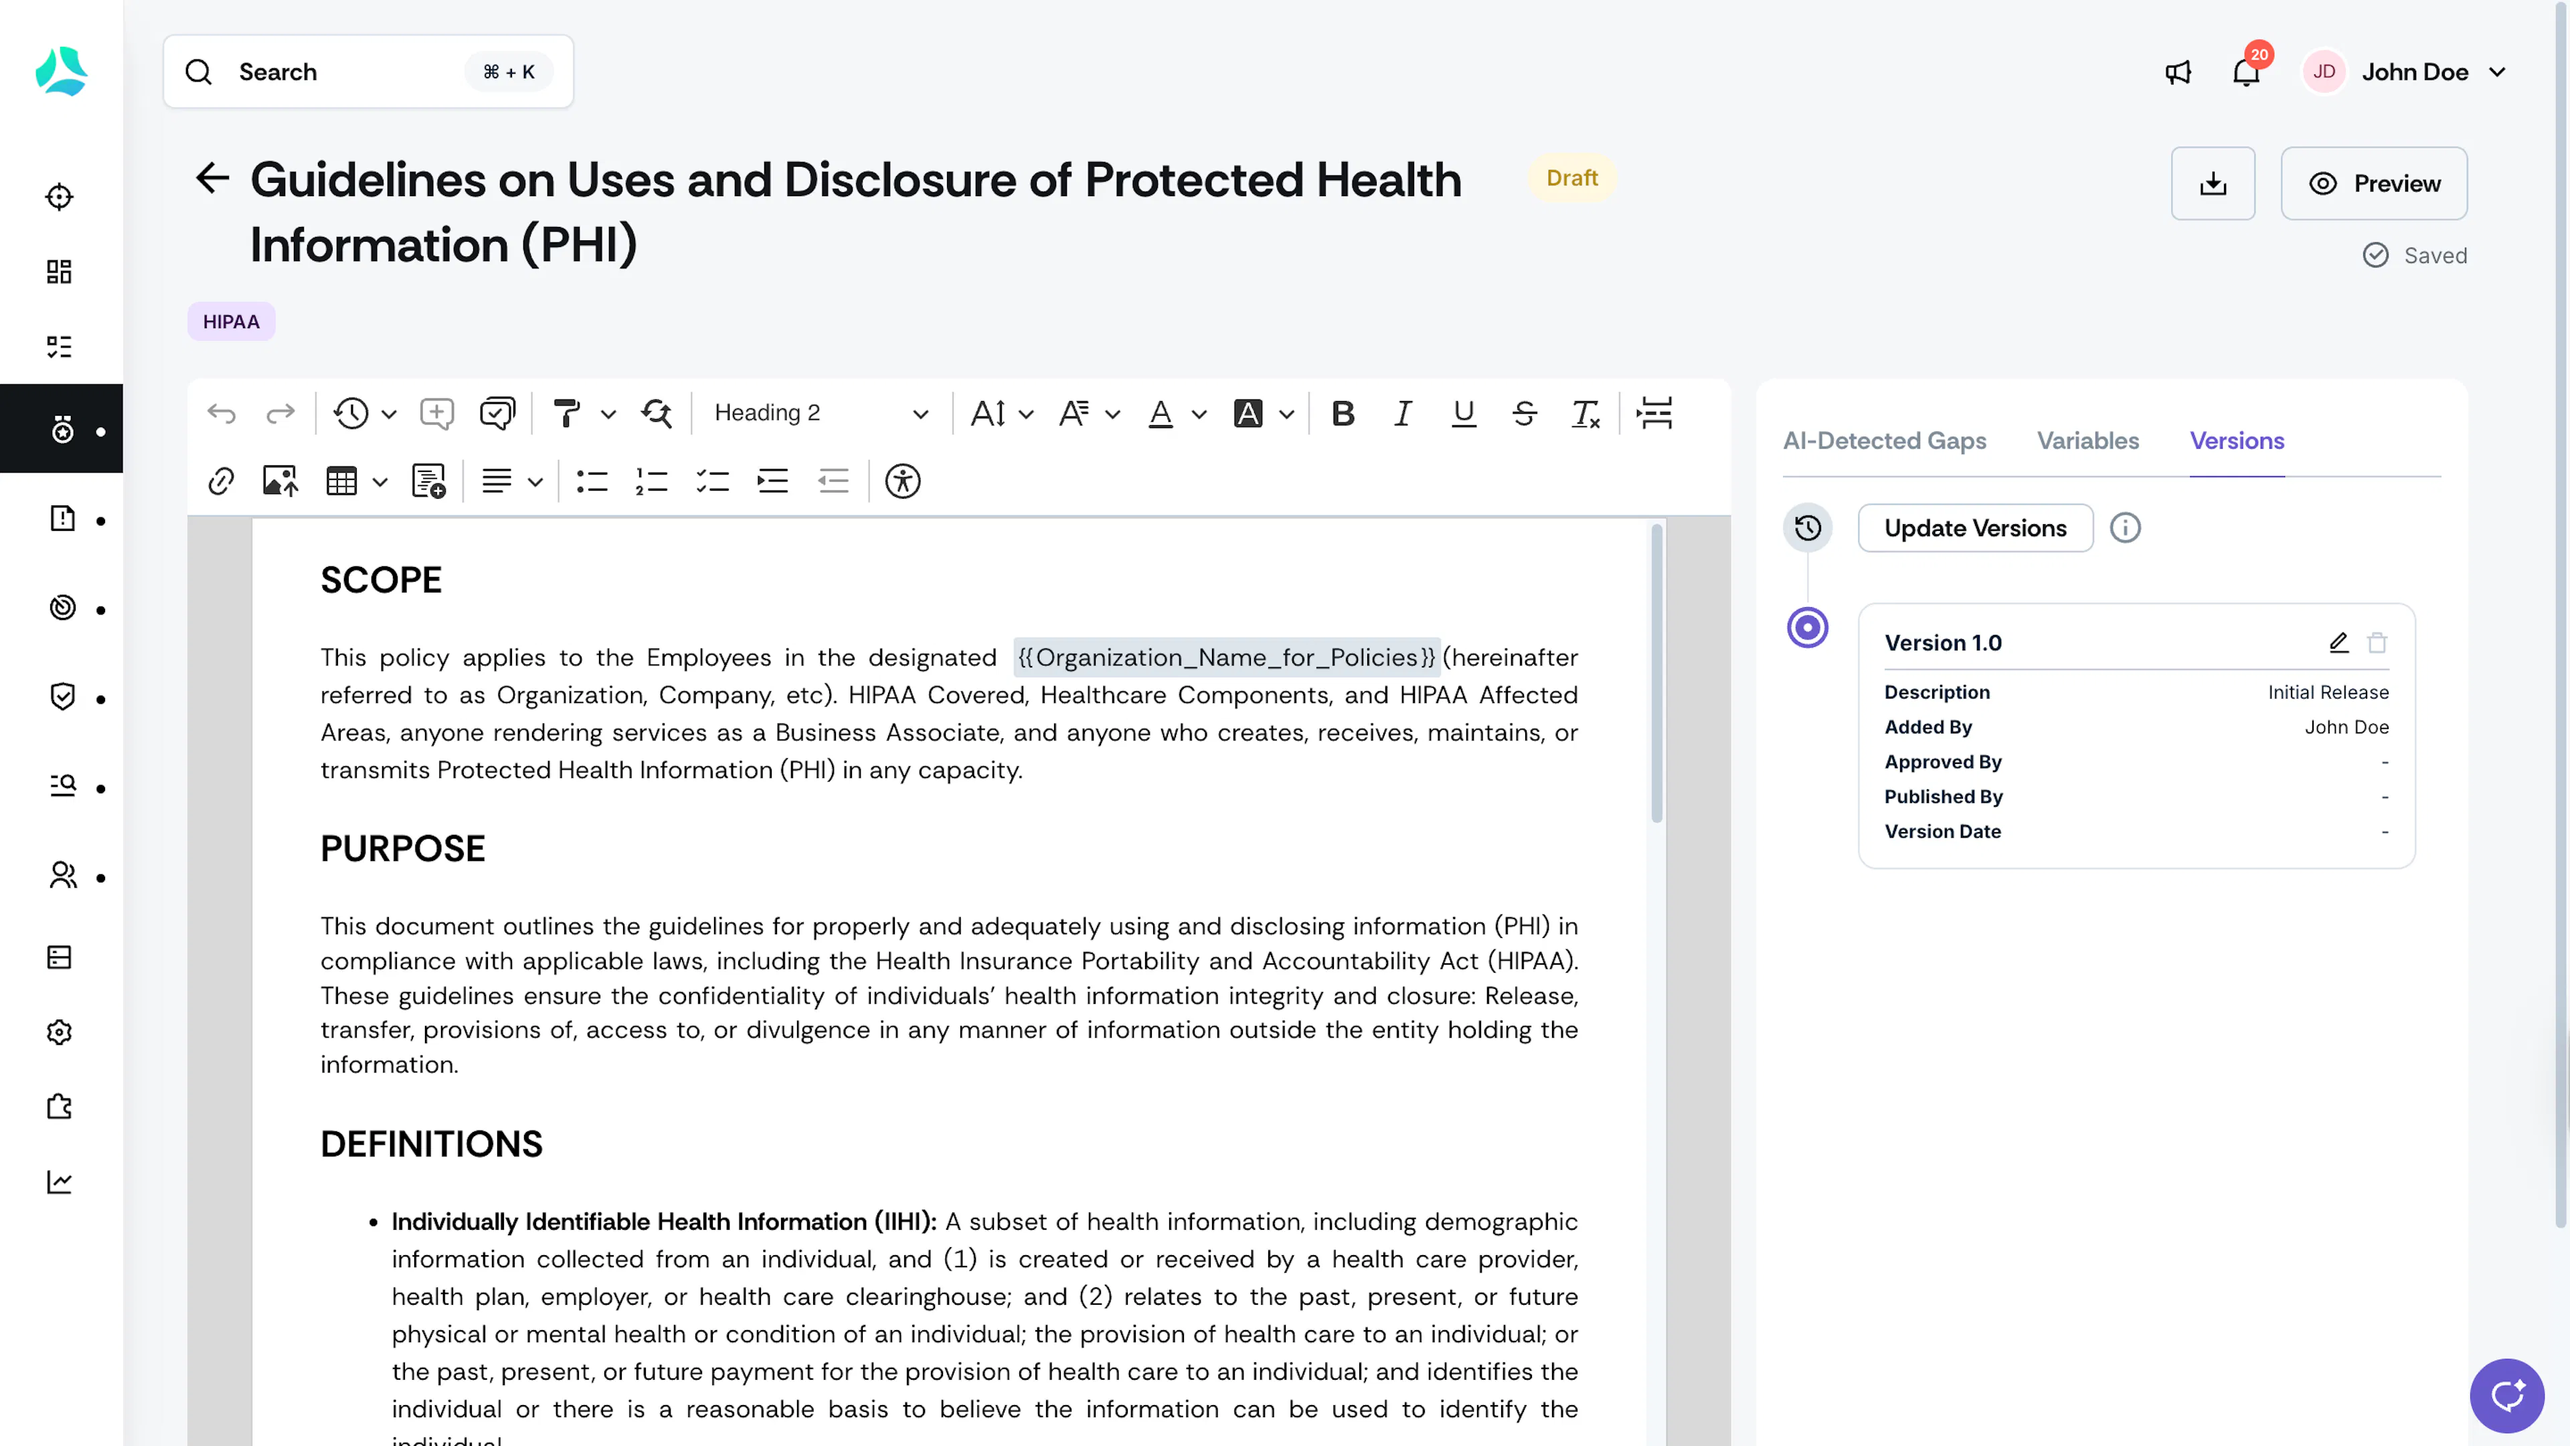
Task: Switch to the AI-Detected Gaps tab
Action: point(1883,440)
